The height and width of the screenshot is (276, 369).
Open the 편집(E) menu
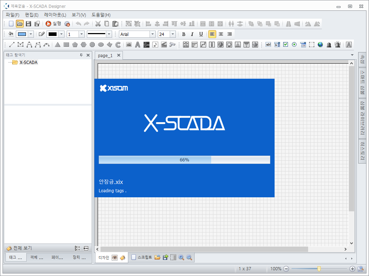(32, 15)
